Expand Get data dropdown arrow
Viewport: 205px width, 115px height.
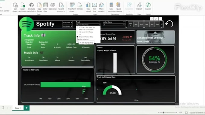coord(17,11)
